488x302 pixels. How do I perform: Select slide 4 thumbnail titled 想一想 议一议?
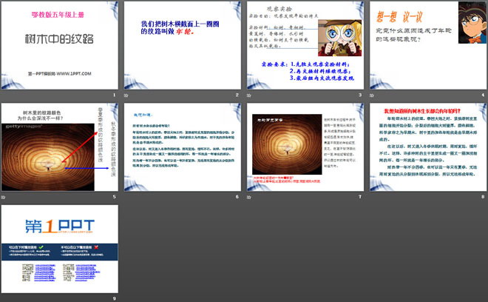click(x=428, y=45)
